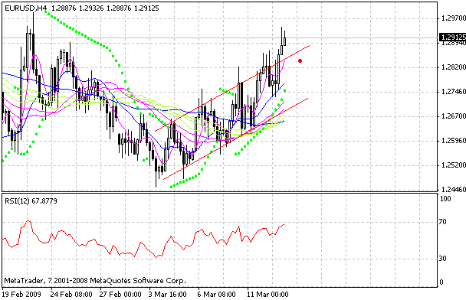
Task: Click the RSI 100 scale label
Action: coord(445,199)
